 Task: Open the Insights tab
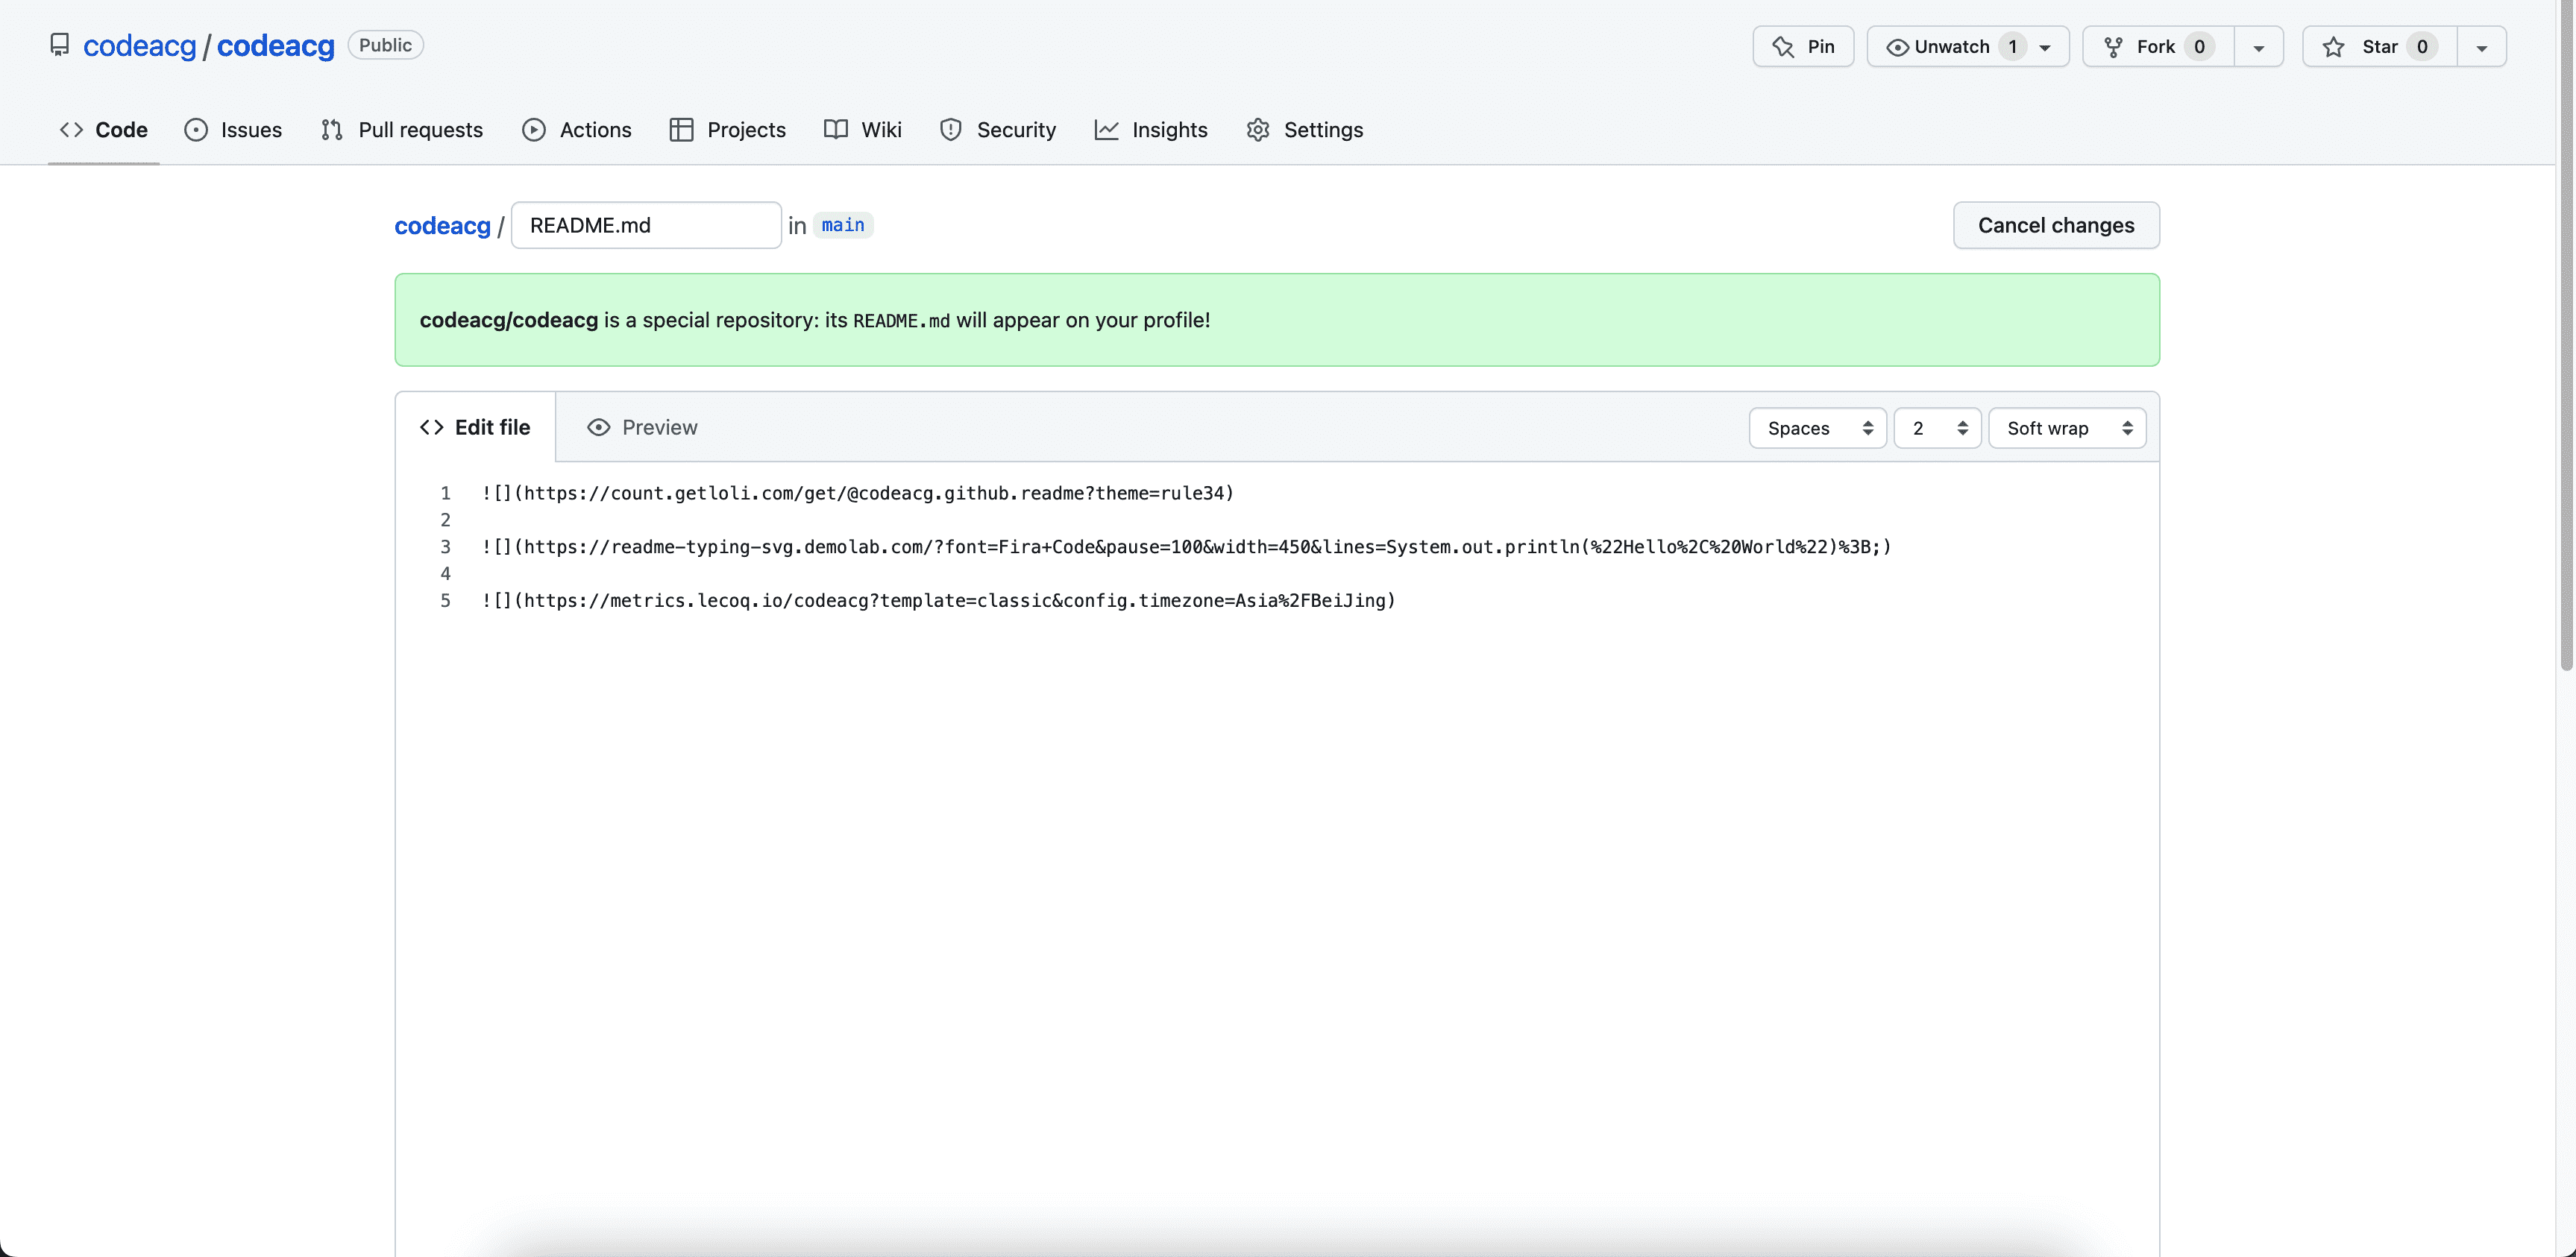pos(1151,130)
